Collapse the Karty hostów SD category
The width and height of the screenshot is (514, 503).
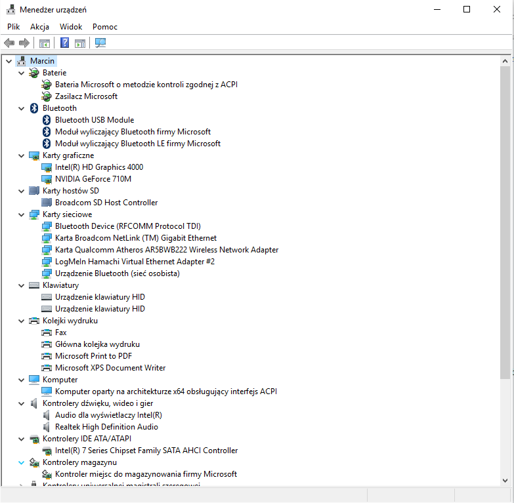[21, 191]
